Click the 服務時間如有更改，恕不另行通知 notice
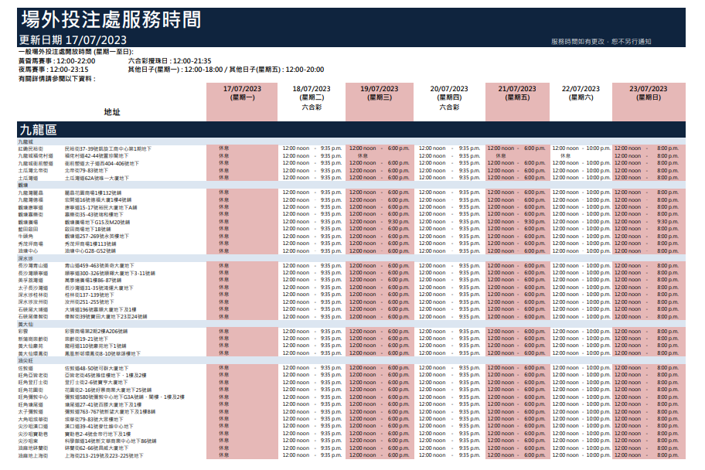 pos(601,41)
